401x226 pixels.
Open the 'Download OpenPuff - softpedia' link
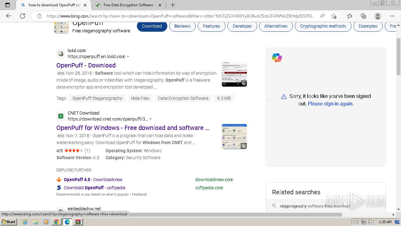95,188
